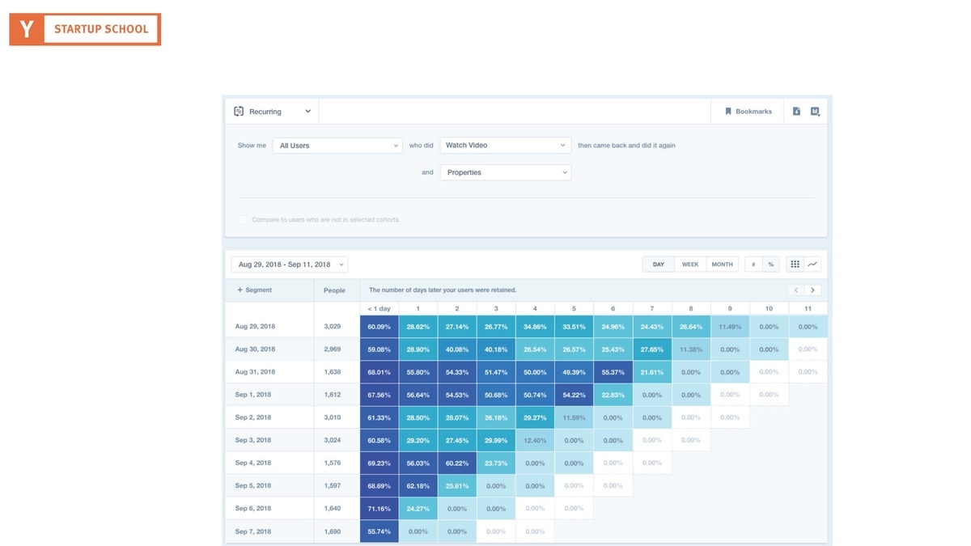Viewport: 971px width, 546px height.
Task: Open the All Users dropdown
Action: coord(337,146)
